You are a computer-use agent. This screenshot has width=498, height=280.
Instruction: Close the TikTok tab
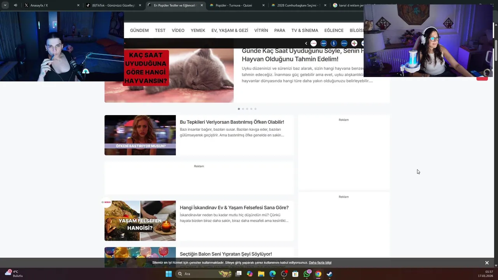pyautogui.click(x=140, y=5)
